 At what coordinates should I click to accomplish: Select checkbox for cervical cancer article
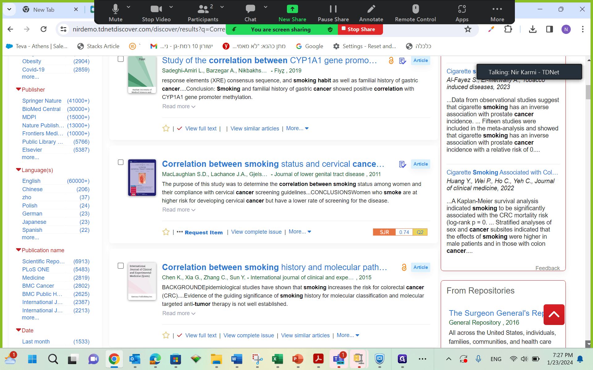click(121, 162)
